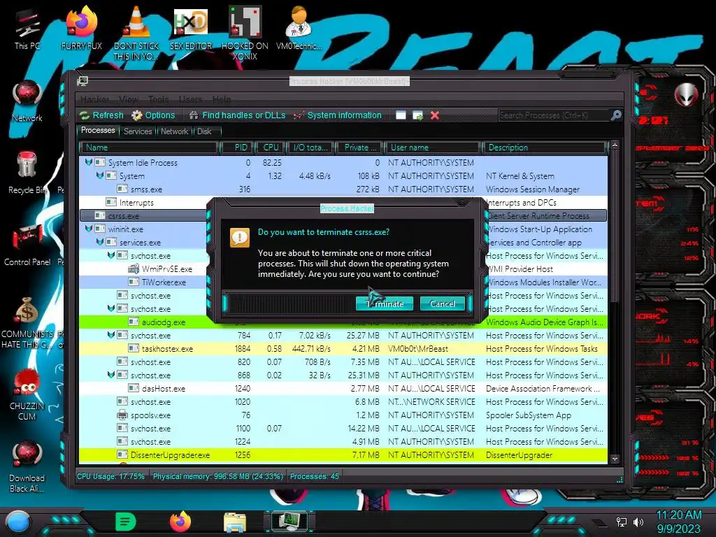Open the HxD SEX EDITOR shortcut
This screenshot has width=716, height=537.
[191, 29]
